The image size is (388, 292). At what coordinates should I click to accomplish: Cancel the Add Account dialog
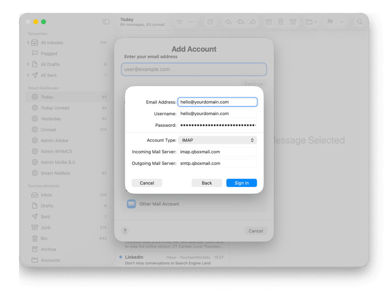coord(256,231)
